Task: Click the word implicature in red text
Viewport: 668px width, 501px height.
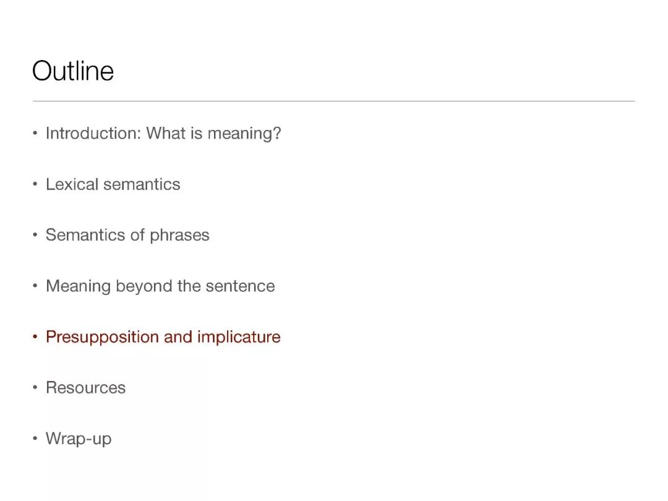Action: (239, 337)
